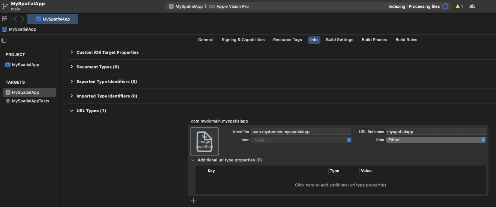Expand Custom iOS Target Properties section
Image resolution: width=496 pixels, height=207 pixels.
(x=72, y=52)
